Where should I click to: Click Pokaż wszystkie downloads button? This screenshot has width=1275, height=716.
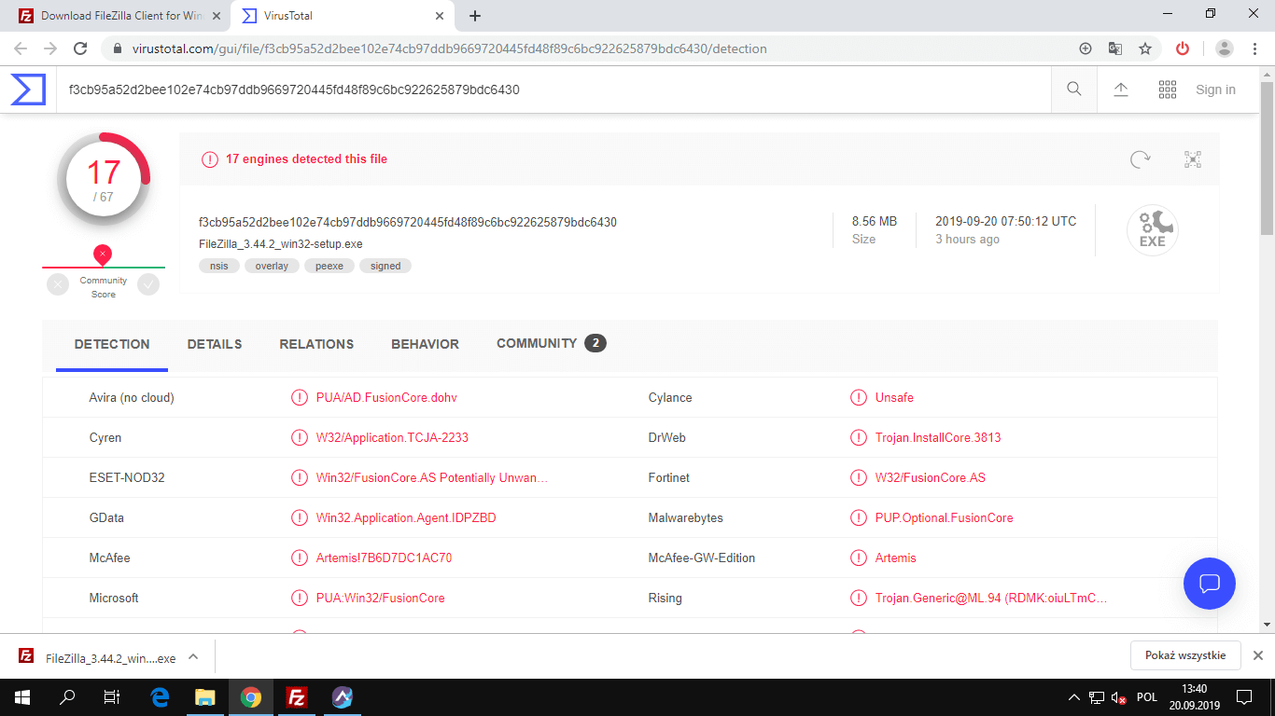tap(1185, 655)
